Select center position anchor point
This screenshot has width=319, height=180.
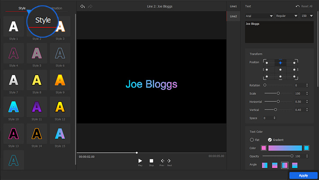point(280,69)
